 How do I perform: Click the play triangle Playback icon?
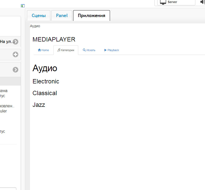point(105,50)
